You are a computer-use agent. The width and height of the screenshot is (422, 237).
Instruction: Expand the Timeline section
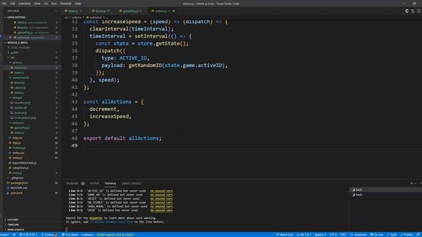pyautogui.click(x=13, y=224)
